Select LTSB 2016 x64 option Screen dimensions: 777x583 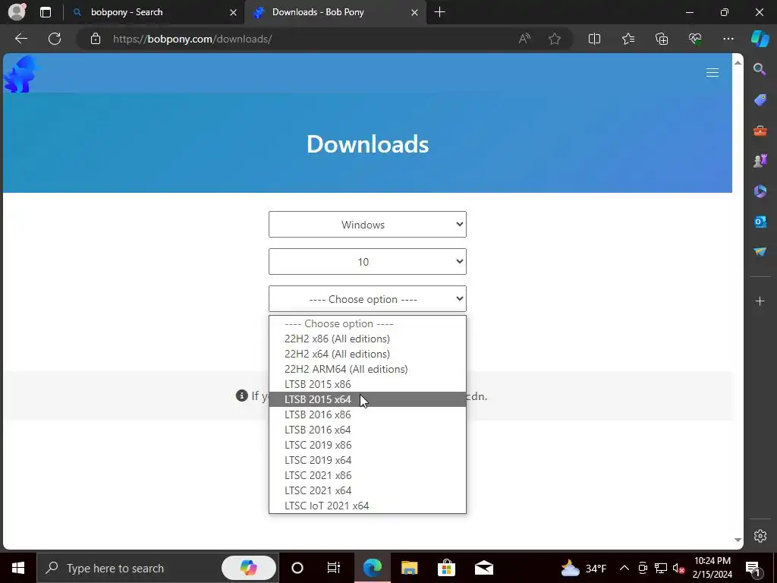[x=367, y=430]
